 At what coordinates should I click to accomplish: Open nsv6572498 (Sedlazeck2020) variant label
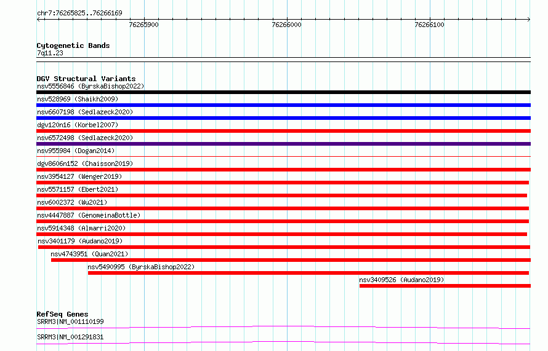point(85,138)
